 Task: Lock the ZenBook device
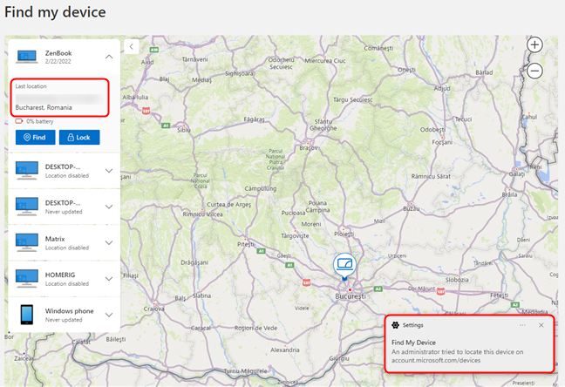tap(79, 138)
